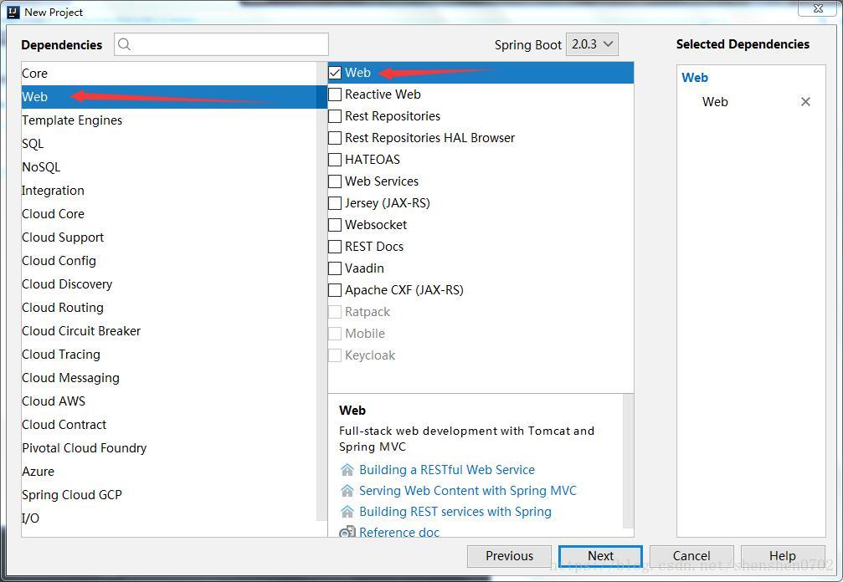Open the Template Engines category
Image resolution: width=843 pixels, height=582 pixels.
[169, 120]
